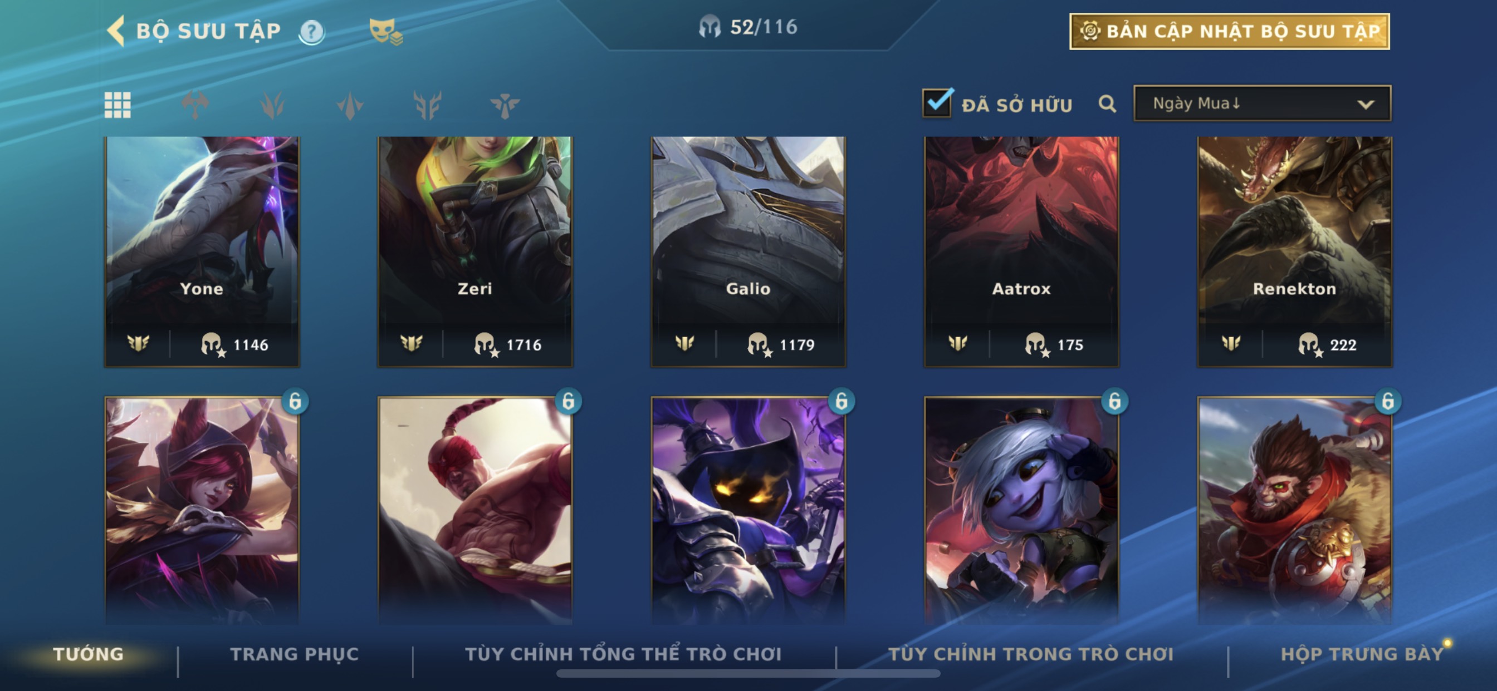The width and height of the screenshot is (1497, 691).
Task: Expand sorting options with the chevron arrow
Action: (x=1366, y=105)
